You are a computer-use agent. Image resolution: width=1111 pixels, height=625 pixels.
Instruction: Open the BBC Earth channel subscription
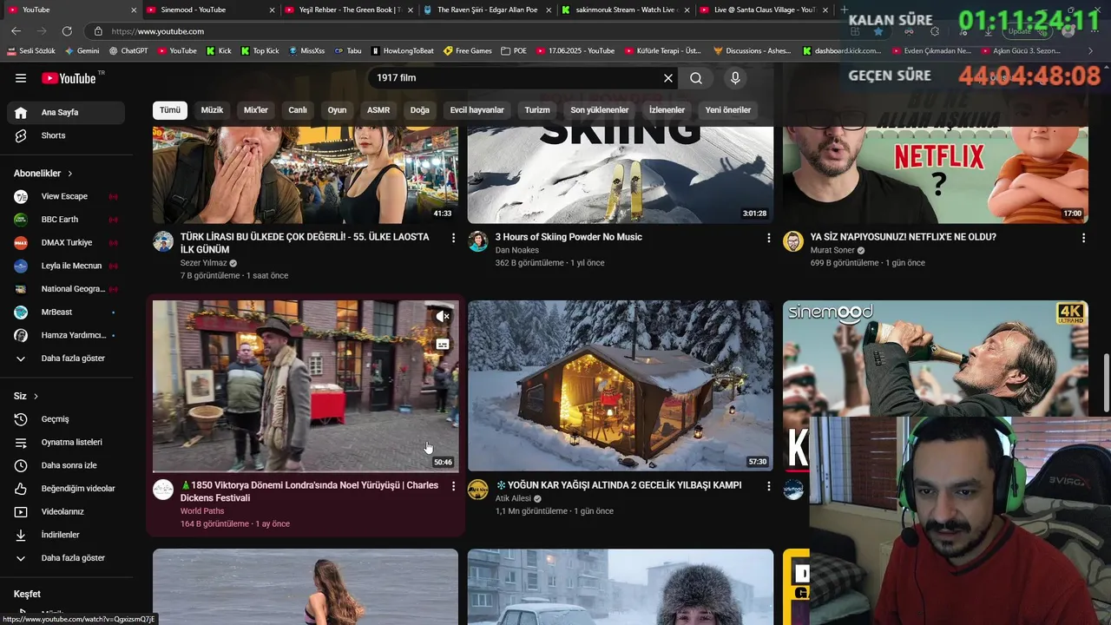[x=66, y=220]
